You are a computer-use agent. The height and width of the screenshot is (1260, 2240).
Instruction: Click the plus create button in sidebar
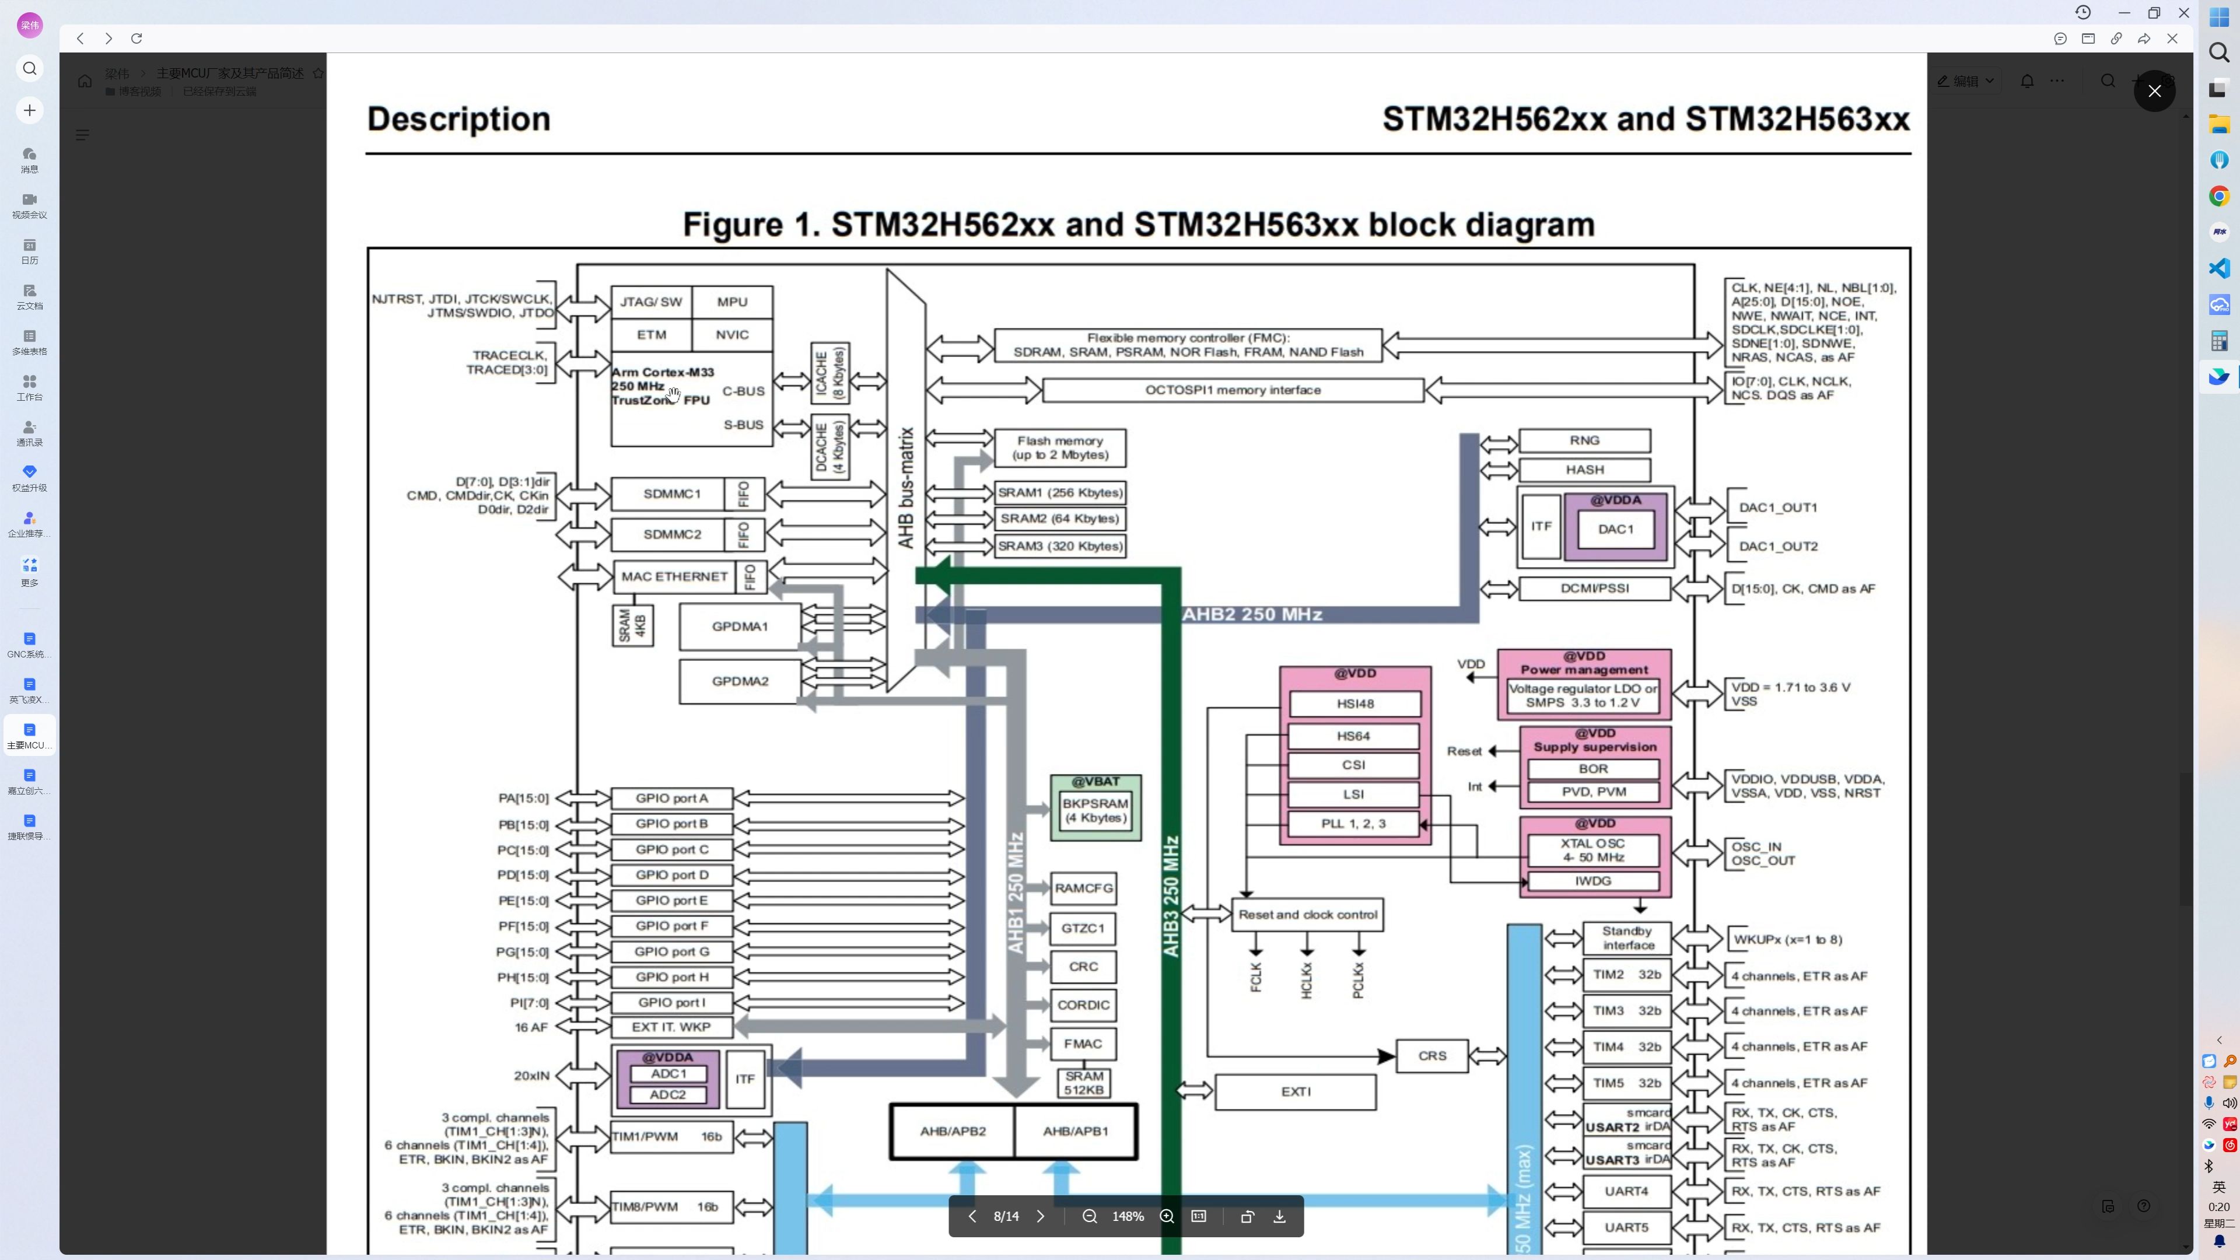[x=30, y=110]
